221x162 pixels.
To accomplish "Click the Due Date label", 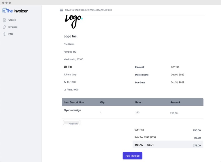I will coord(140,83).
